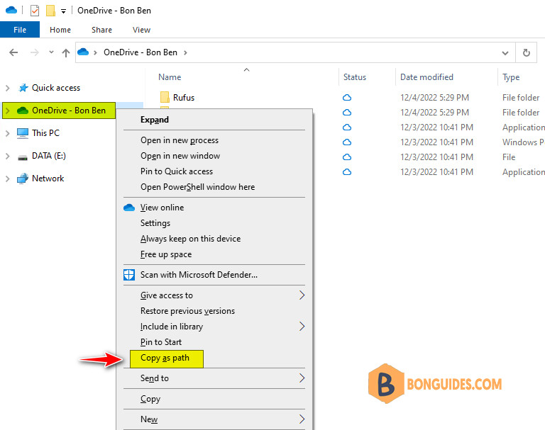Open the File ribbon tab

coord(20,30)
